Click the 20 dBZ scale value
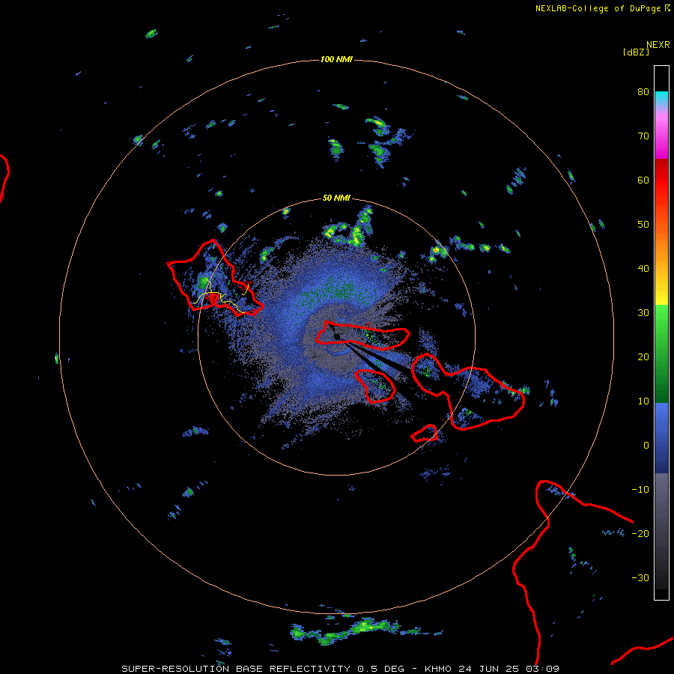 click(x=643, y=357)
